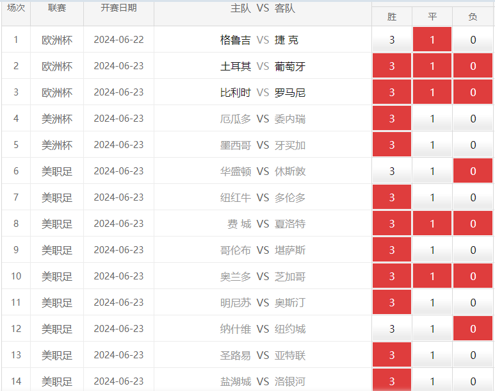Screen dimensions: 495x391
Task: Select loss (0) for 格鲁吉 VS 捷克
Action: pos(473,40)
